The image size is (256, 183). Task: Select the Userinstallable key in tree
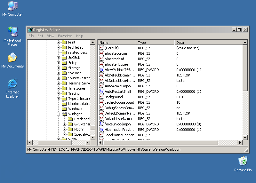click(x=79, y=104)
